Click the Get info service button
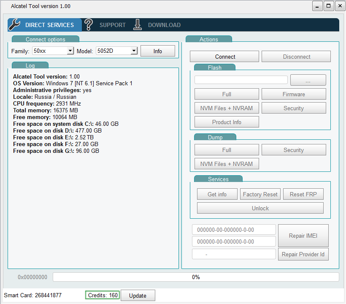The width and height of the screenshot is (346, 304). point(217,194)
